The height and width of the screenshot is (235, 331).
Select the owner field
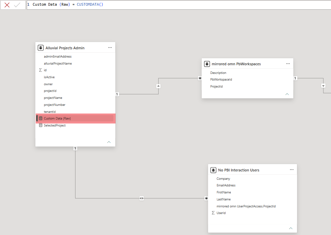[x=48, y=84]
